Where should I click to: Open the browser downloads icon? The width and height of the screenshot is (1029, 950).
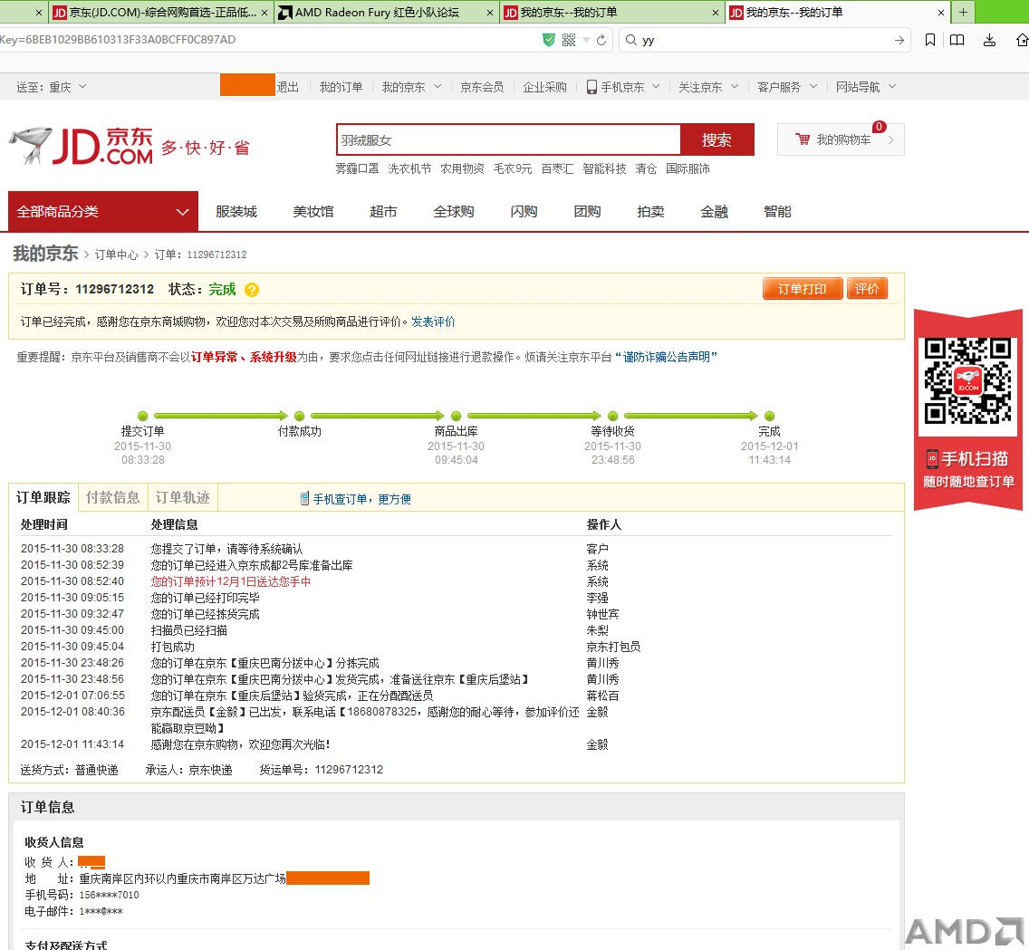[x=990, y=40]
